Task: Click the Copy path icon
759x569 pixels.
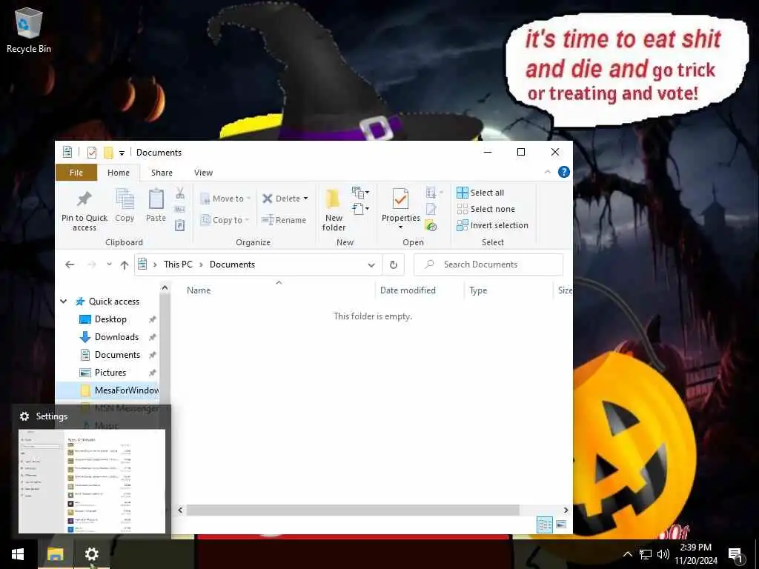Action: 180,210
